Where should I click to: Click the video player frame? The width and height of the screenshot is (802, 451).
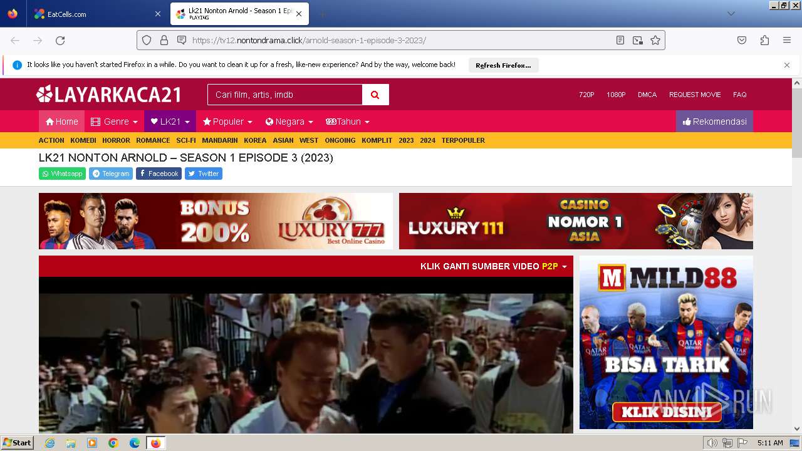(306, 355)
